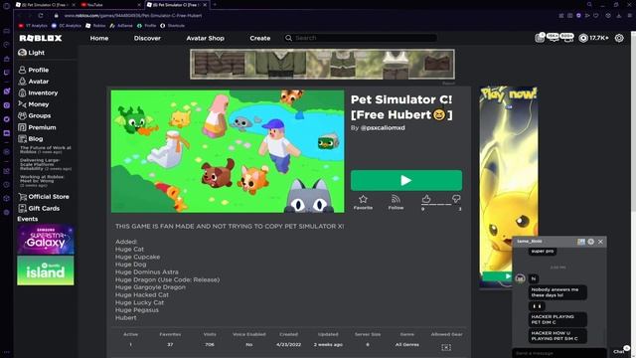Screen dimensions: 636x358
Task: Open the YT Analytics bookmark
Action: [x=33, y=25]
